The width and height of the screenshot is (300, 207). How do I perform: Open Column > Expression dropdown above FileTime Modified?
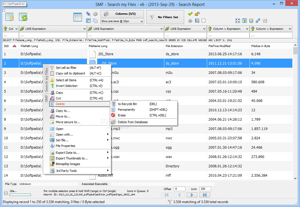point(228,29)
